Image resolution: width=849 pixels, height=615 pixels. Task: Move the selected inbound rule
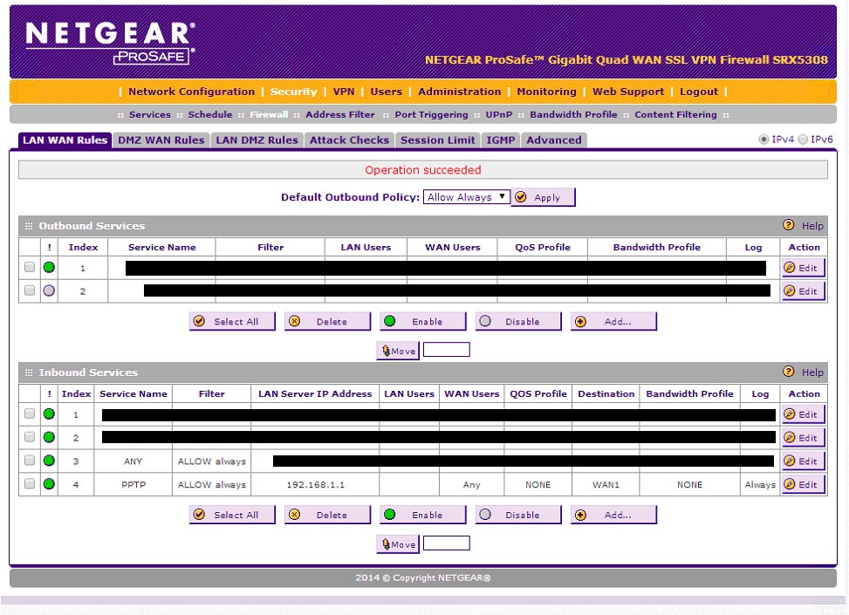coord(397,543)
